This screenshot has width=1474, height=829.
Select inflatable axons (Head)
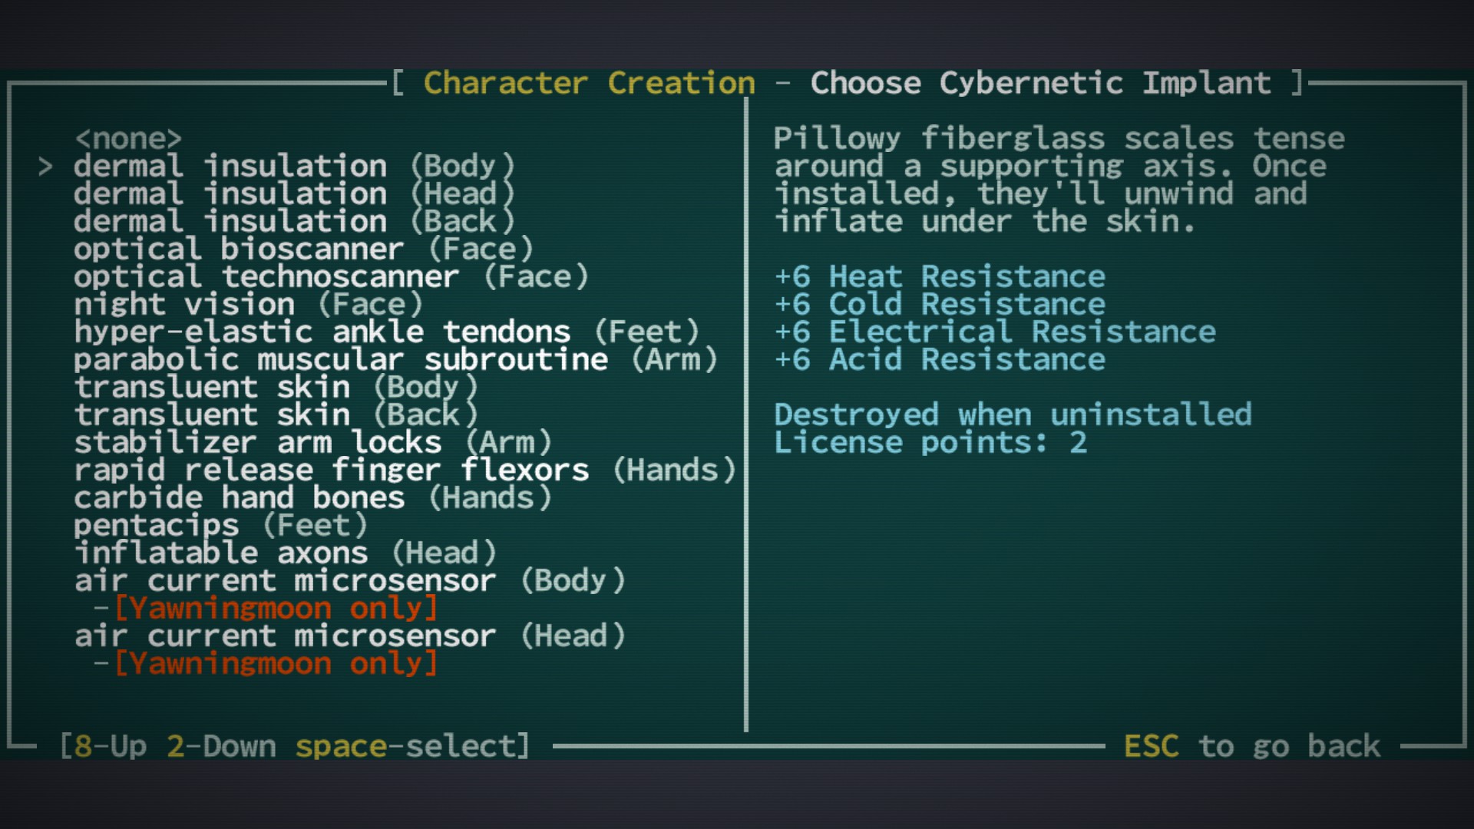point(285,553)
